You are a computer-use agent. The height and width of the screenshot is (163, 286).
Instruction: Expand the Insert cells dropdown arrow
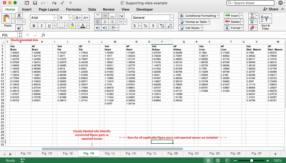tap(241, 16)
